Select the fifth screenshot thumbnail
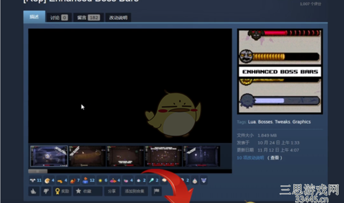This screenshot has width=344, height=203. coord(202,156)
